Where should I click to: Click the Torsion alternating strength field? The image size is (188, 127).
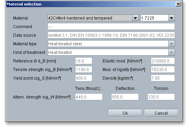click(161, 97)
